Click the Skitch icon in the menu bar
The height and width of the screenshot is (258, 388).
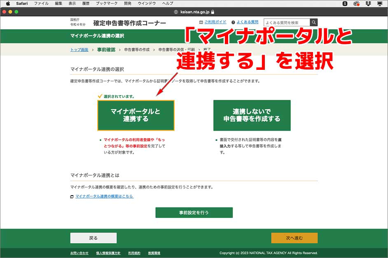pos(345,4)
